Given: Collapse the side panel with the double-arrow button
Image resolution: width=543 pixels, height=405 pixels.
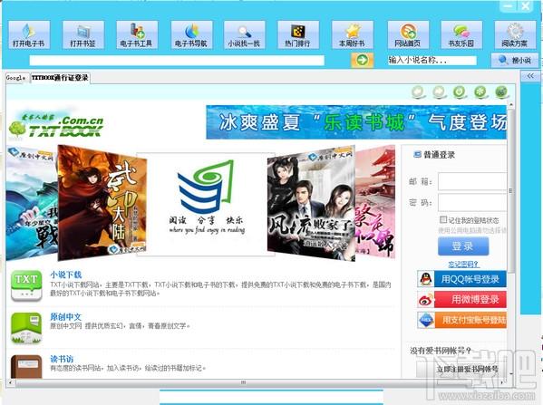Looking at the screenshot, I should point(530,76).
